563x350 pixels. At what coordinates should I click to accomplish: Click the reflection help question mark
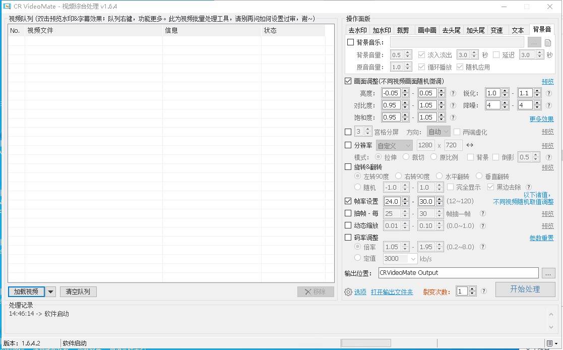coord(549,157)
